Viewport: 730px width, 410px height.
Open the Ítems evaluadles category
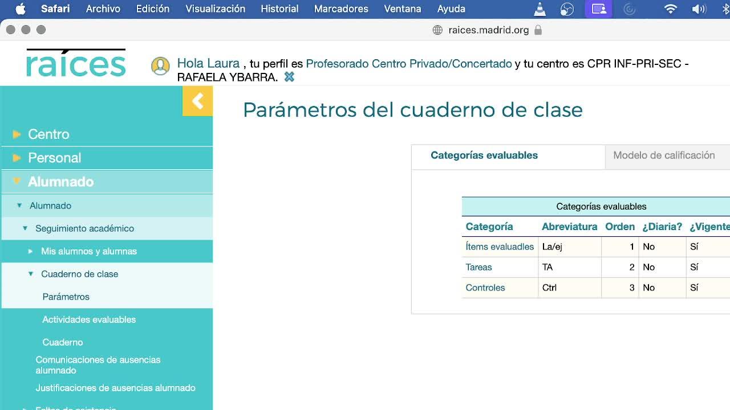(x=500, y=247)
